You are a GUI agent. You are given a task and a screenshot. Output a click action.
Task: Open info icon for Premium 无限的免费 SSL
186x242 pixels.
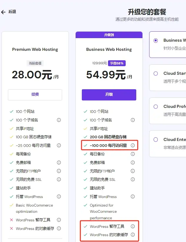click(59, 179)
